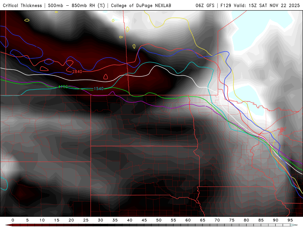Click the colorbar label "60"
The image size is (303, 227).
click(x=188, y=220)
